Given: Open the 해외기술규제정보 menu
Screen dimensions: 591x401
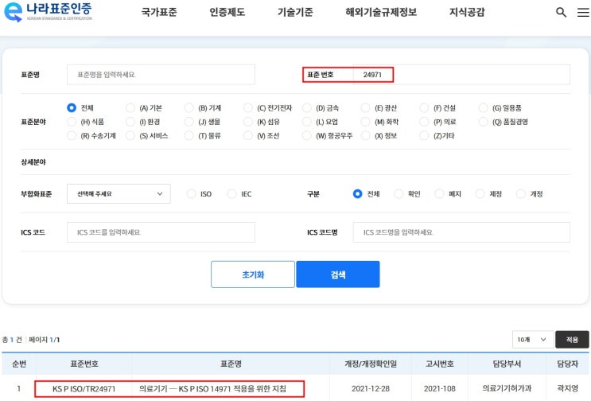Looking at the screenshot, I should pos(381,12).
